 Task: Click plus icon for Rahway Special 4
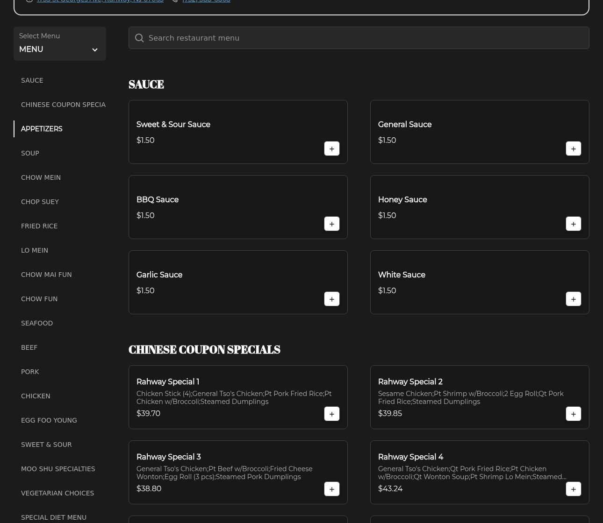[x=573, y=489]
